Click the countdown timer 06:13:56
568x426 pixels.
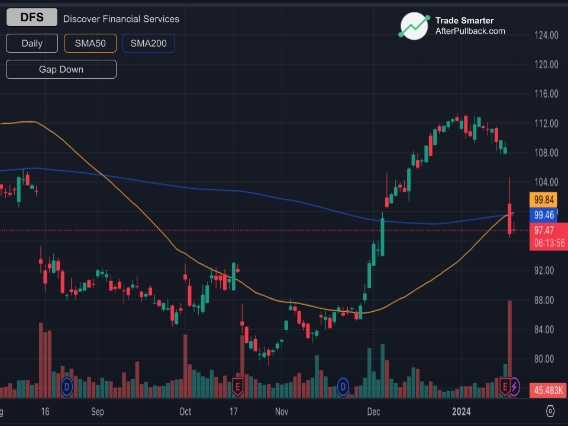click(549, 243)
